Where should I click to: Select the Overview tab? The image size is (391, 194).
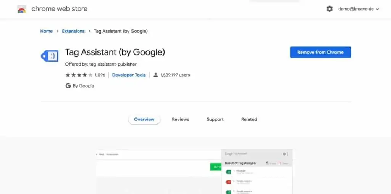(x=144, y=119)
